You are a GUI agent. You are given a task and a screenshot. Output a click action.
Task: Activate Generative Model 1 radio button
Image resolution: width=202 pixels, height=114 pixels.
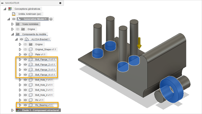pyautogui.click(x=51, y=19)
